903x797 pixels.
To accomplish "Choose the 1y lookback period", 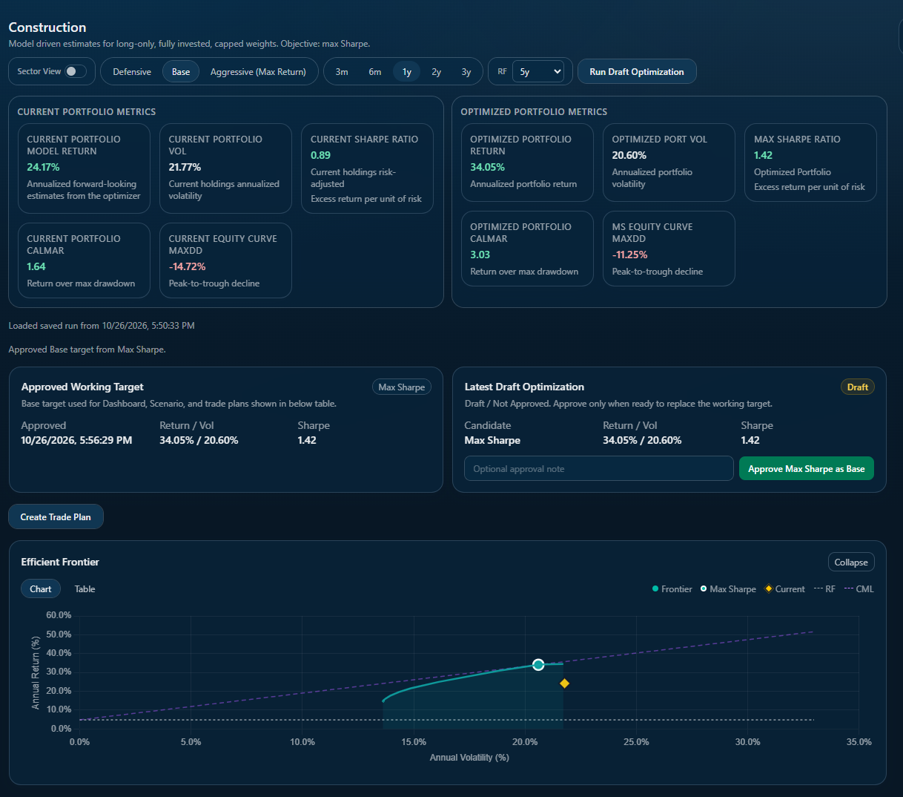I will [x=407, y=72].
